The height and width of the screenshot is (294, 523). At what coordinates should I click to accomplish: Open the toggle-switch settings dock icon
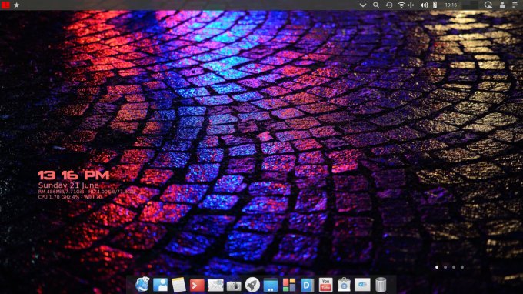pos(362,285)
